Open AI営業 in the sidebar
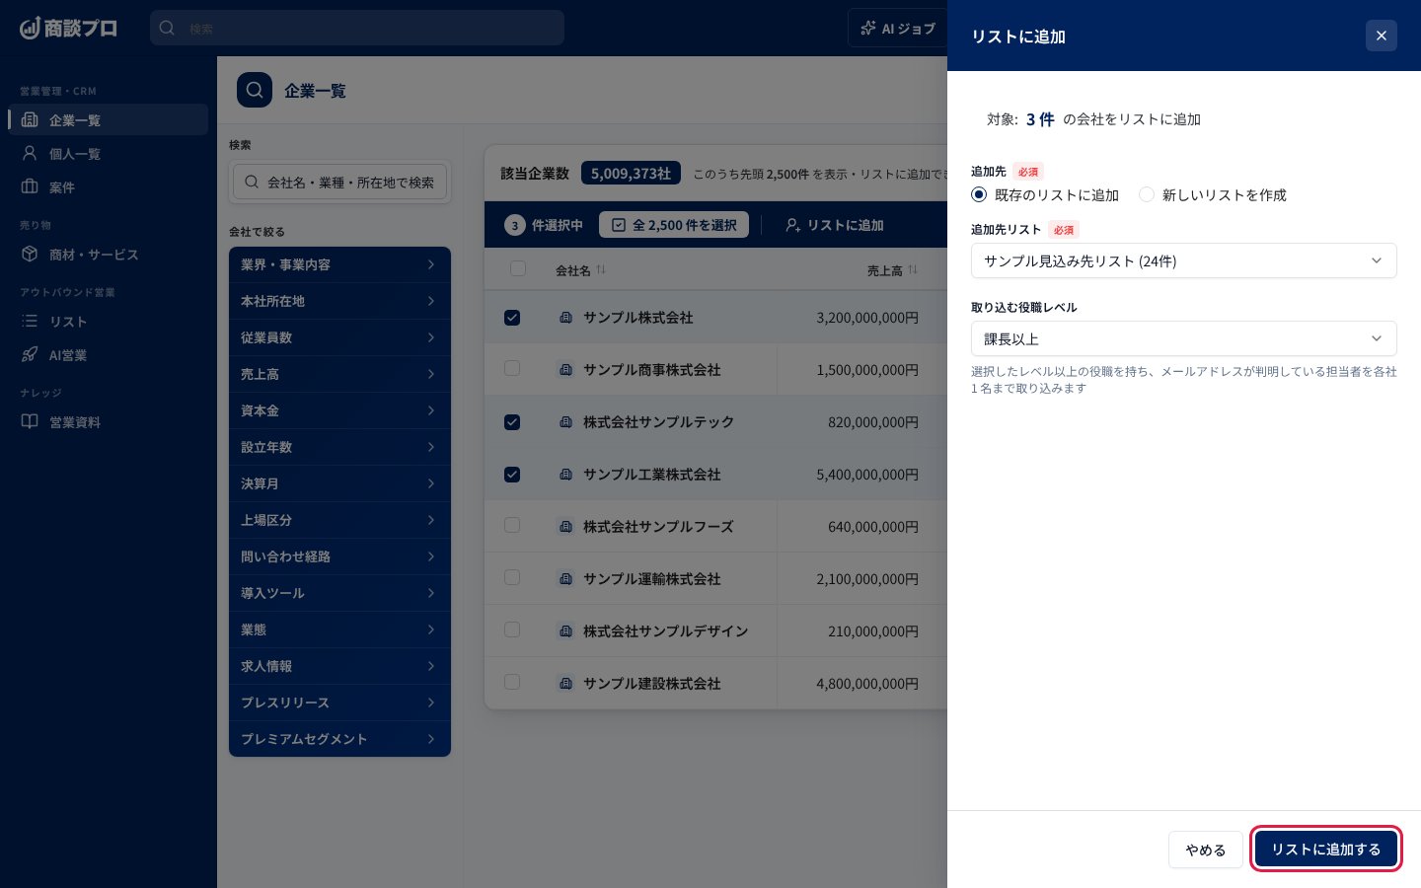 click(109, 354)
